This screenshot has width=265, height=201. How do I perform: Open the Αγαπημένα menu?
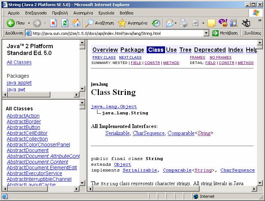coord(83,13)
